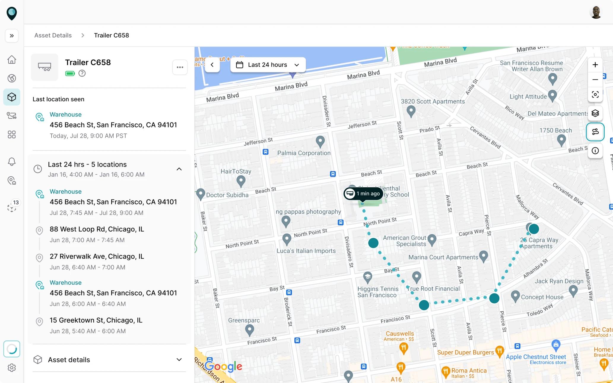This screenshot has height=383, width=613.
Task: Toggle the map layers overlay
Action: (595, 113)
